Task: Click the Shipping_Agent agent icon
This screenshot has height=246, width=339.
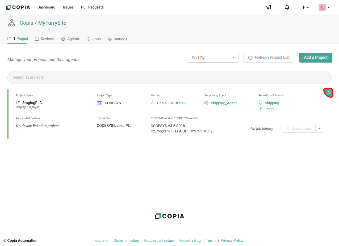Action: [206, 103]
